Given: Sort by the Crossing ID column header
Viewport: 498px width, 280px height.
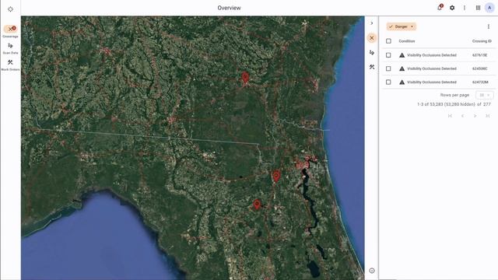Looking at the screenshot, I should [x=482, y=41].
